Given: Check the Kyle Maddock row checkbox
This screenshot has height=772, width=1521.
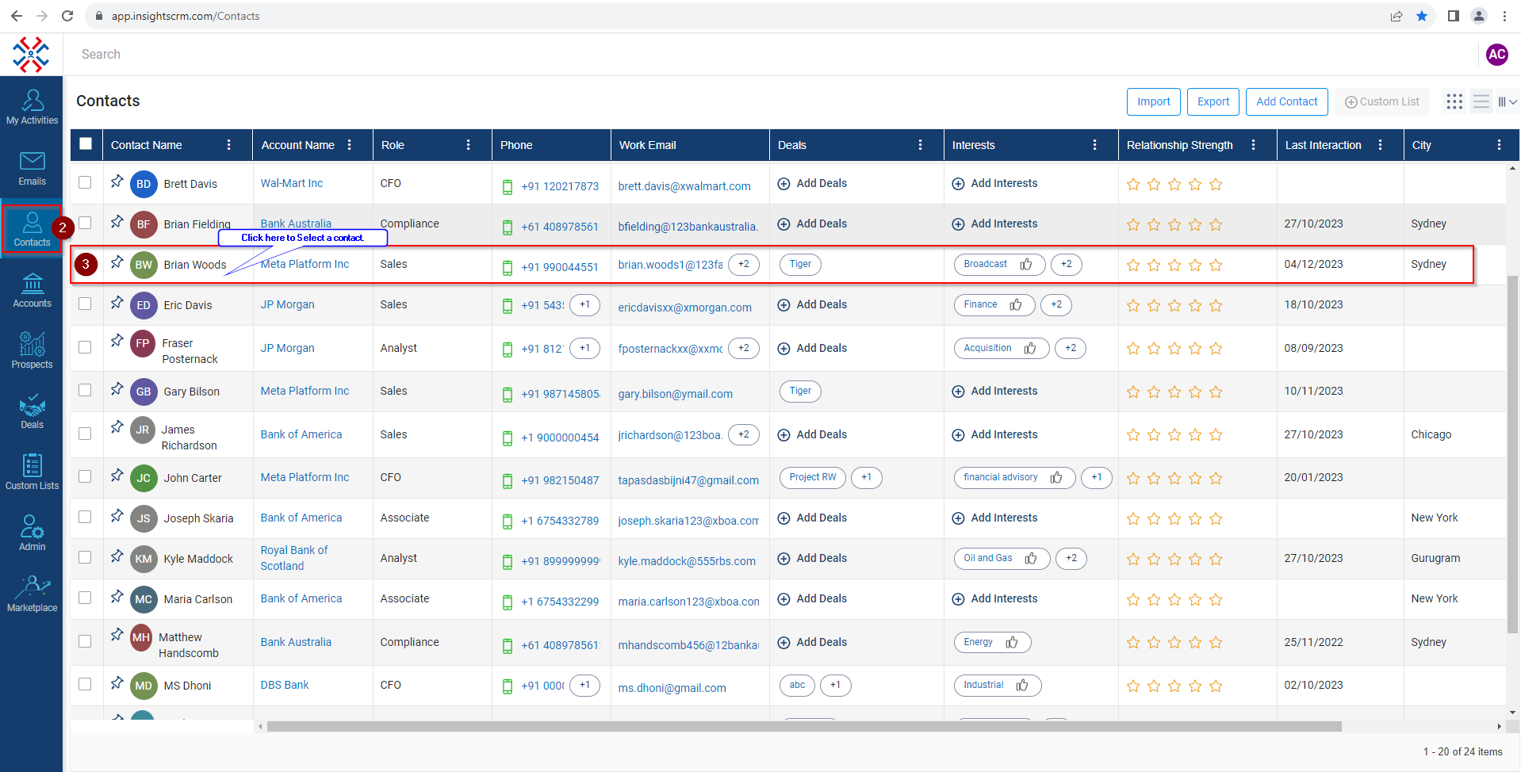Looking at the screenshot, I should tap(85, 557).
